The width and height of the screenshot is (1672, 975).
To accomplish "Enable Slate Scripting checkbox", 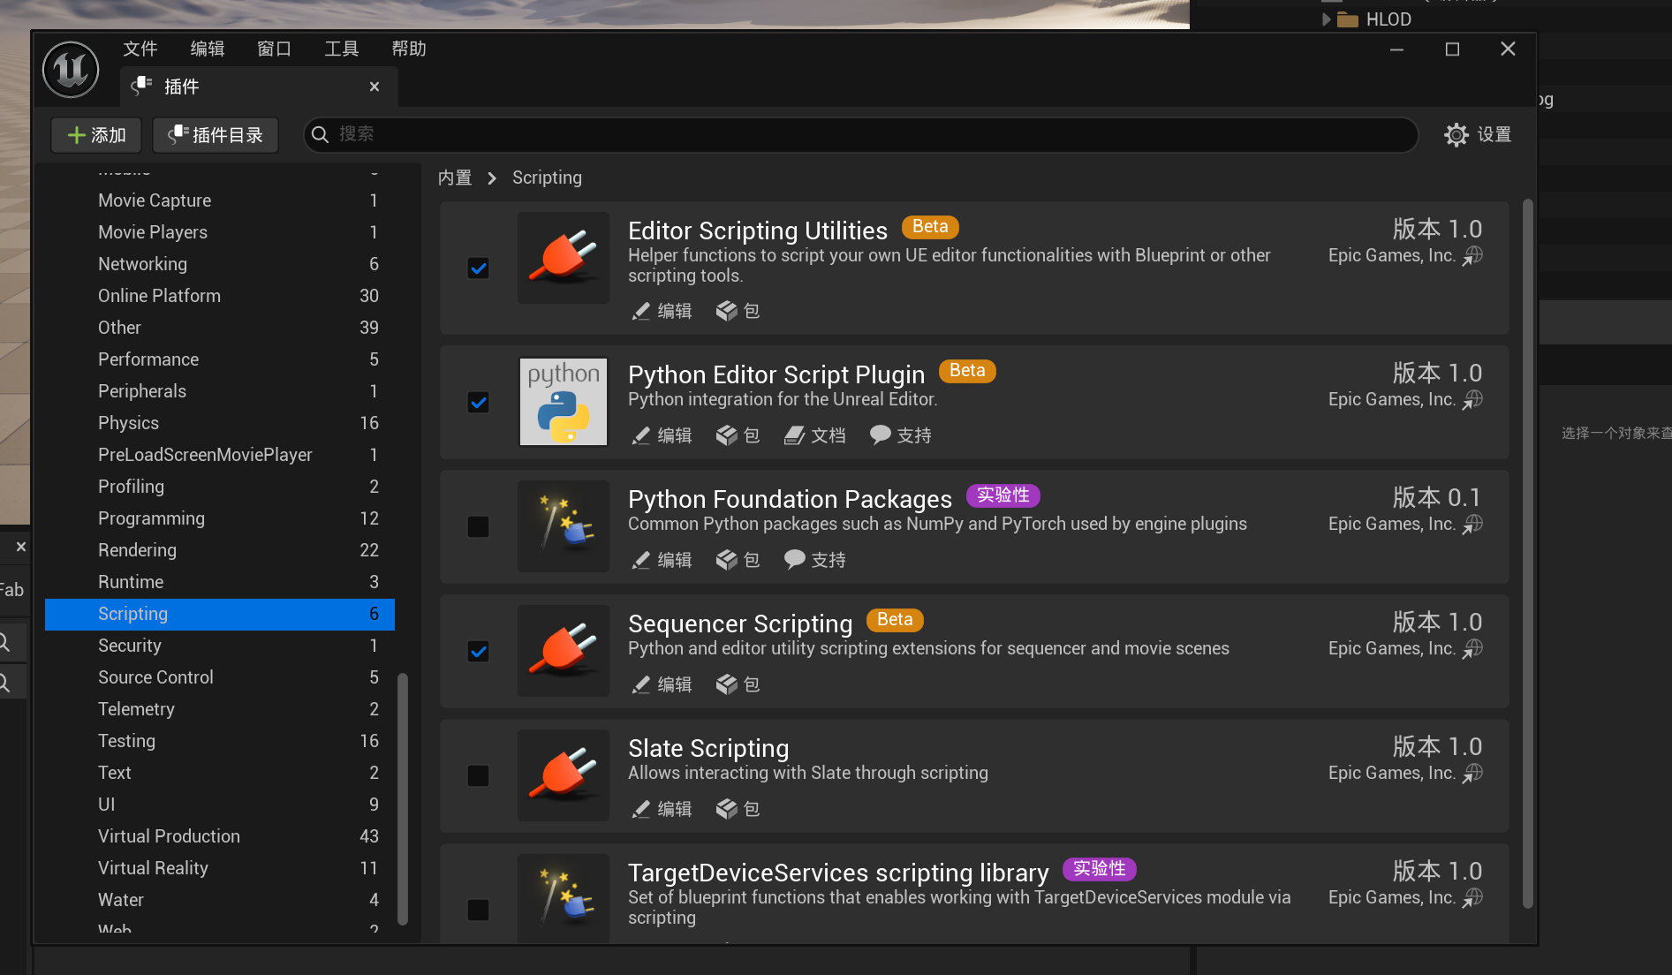I will [478, 775].
